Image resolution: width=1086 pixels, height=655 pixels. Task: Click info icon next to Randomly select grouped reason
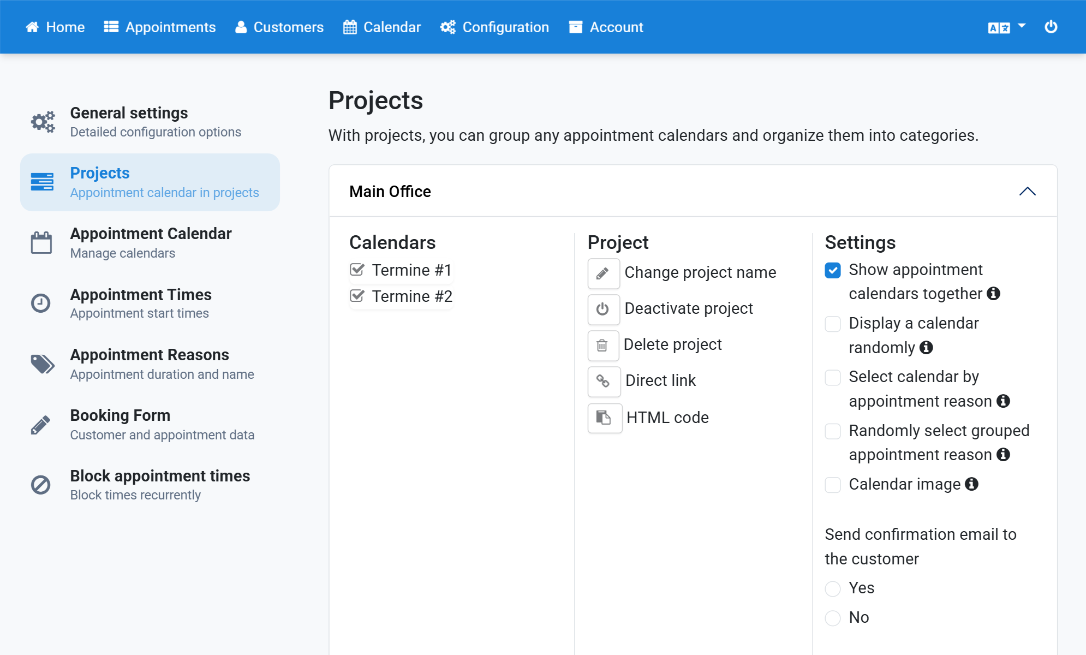point(1003,455)
